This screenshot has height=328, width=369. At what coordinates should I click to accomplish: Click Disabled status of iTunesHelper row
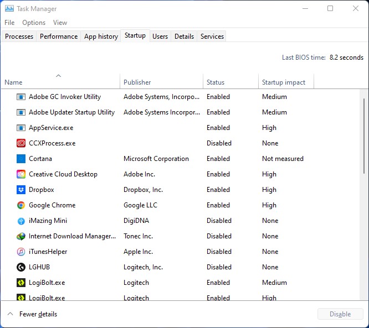pos(219,252)
